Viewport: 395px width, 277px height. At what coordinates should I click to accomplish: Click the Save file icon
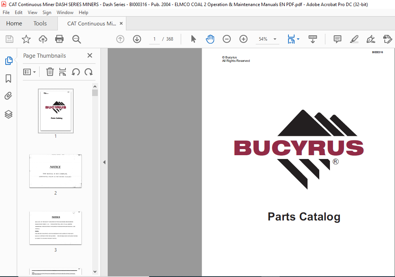click(x=10, y=39)
